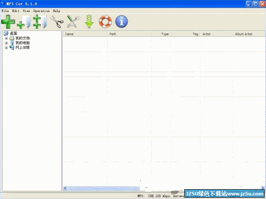Click the blue info about icon
This screenshot has width=266, height=199.
(x=121, y=21)
